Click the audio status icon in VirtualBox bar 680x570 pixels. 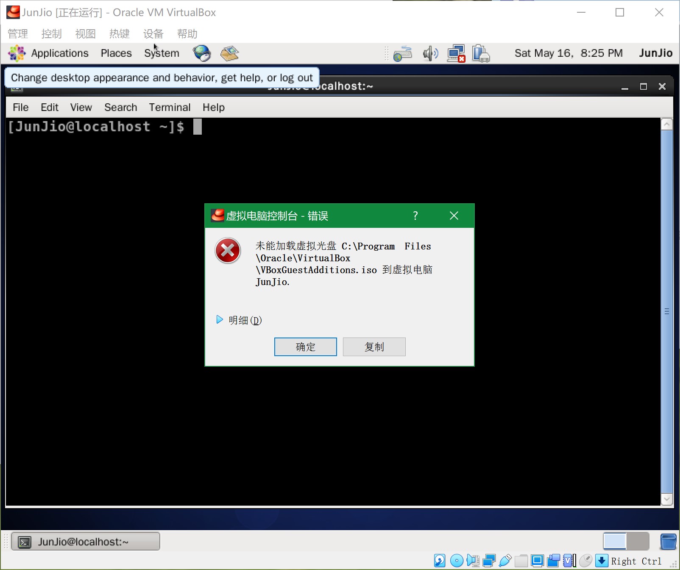[473, 561]
